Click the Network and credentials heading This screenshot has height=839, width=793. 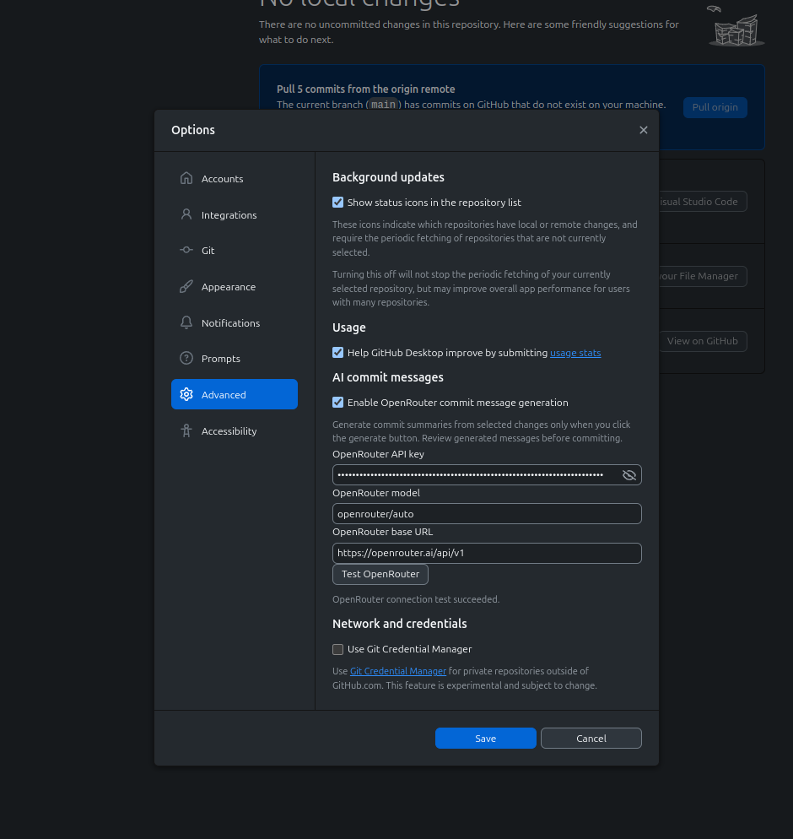tap(399, 624)
